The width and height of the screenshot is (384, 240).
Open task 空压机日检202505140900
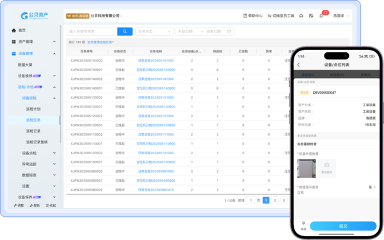click(x=156, y=88)
